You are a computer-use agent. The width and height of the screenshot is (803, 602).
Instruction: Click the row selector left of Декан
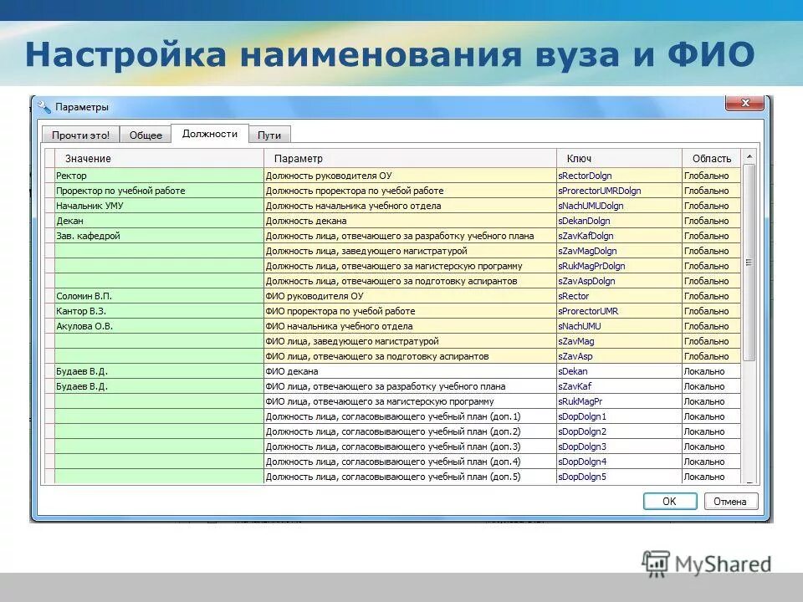tap(49, 221)
